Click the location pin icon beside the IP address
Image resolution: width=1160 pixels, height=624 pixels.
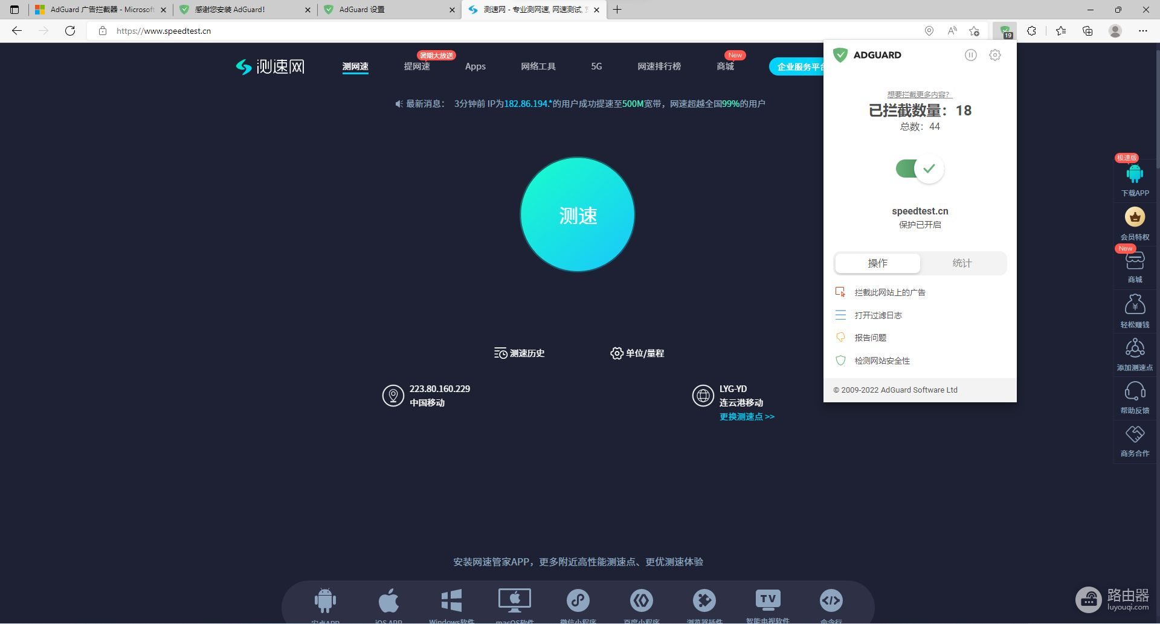(x=393, y=396)
